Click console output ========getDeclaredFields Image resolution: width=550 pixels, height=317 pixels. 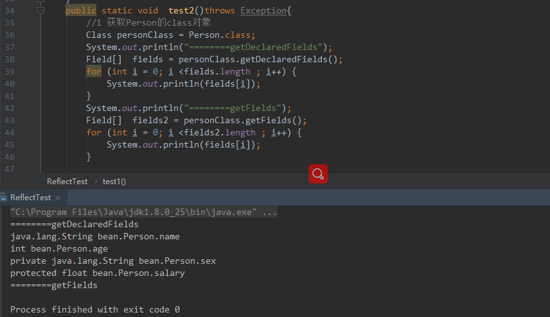(75, 224)
